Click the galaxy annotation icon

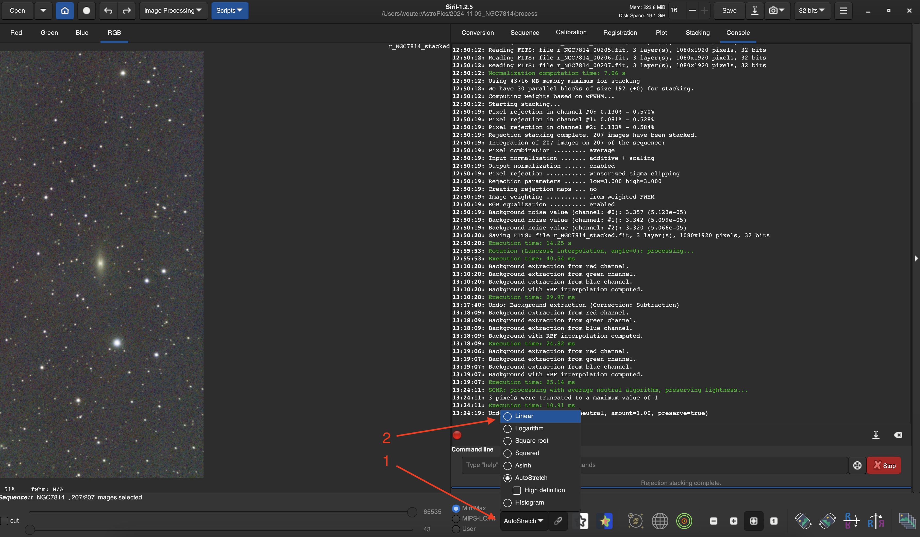[x=635, y=521]
